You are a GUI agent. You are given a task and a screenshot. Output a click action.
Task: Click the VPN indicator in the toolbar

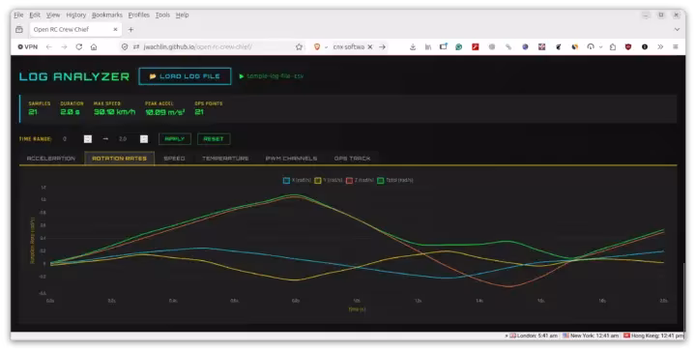click(x=27, y=46)
